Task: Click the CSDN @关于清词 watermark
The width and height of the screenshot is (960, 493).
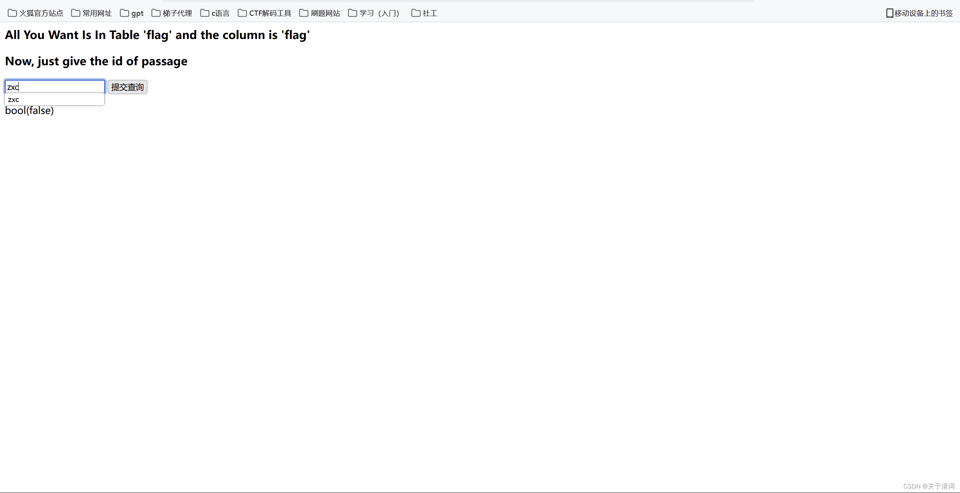Action: [x=928, y=486]
